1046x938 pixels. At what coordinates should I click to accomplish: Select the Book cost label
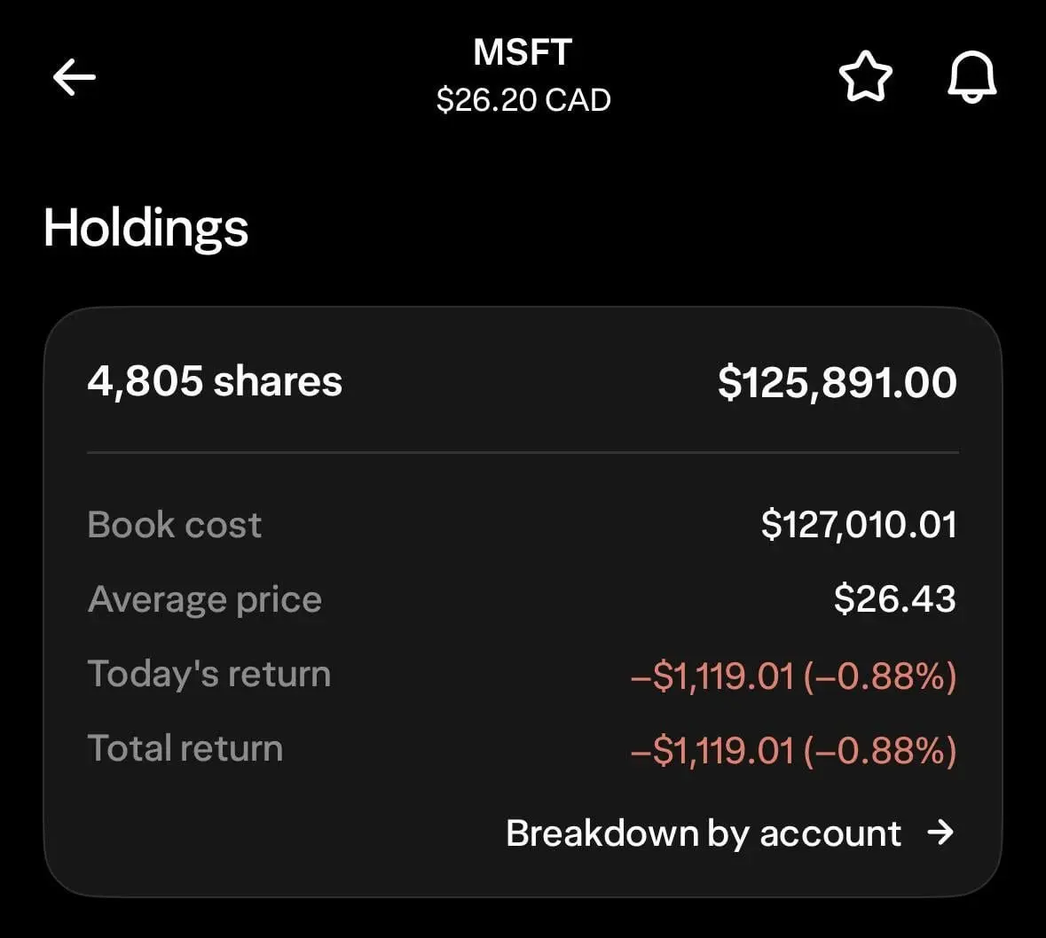[x=175, y=525]
